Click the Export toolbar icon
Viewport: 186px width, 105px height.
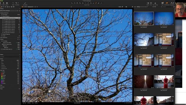[x=3, y=3]
